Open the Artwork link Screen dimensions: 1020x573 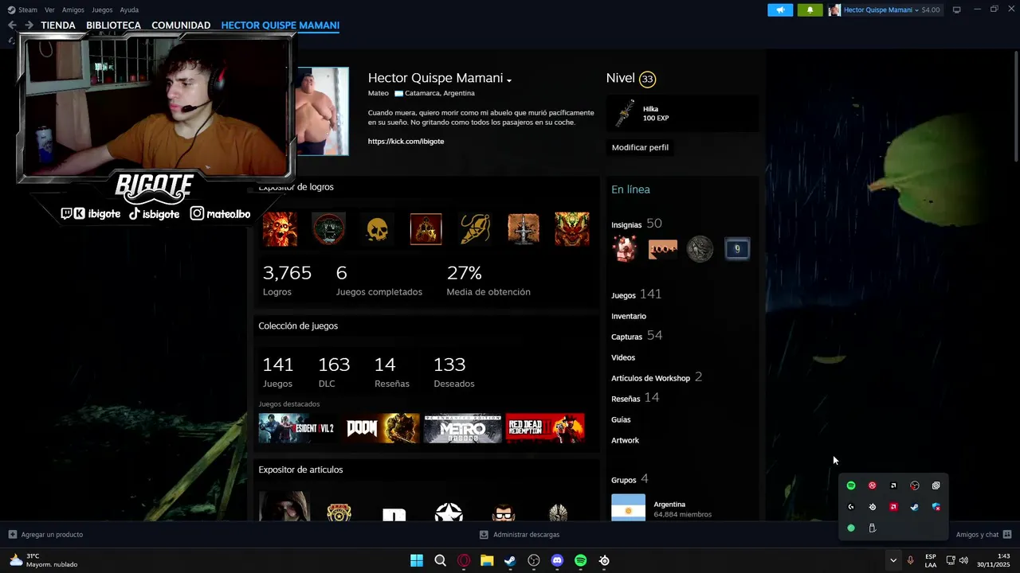coord(625,440)
